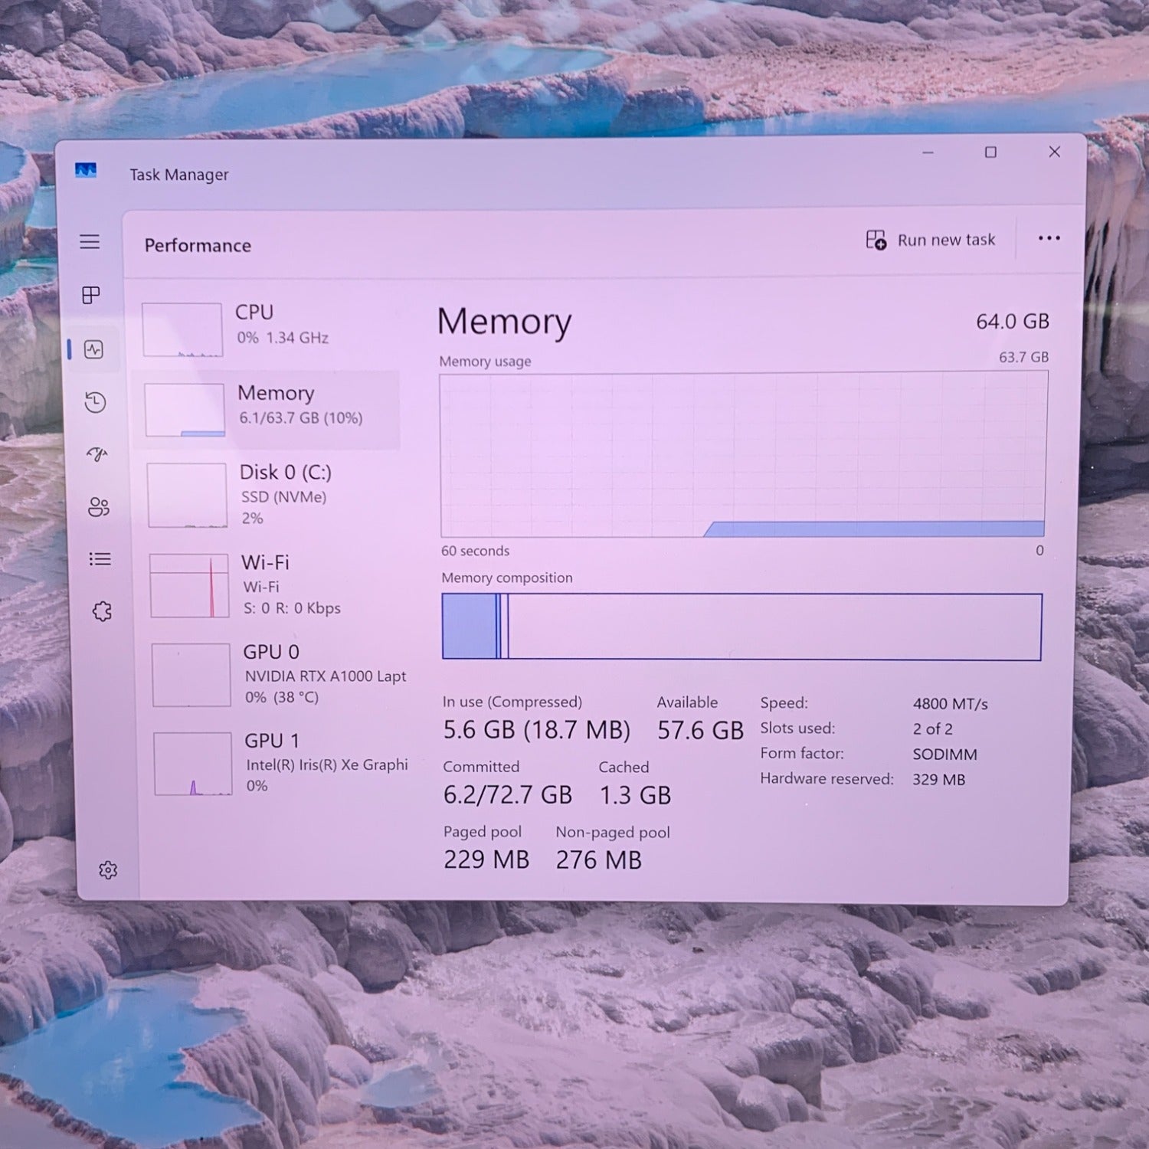Go to the Processes page icon
Screen dimensions: 1149x1149
tap(91, 295)
